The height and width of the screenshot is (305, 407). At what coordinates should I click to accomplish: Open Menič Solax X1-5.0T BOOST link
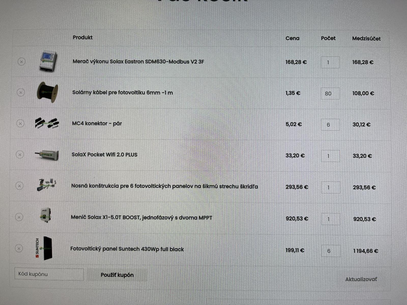point(141,218)
